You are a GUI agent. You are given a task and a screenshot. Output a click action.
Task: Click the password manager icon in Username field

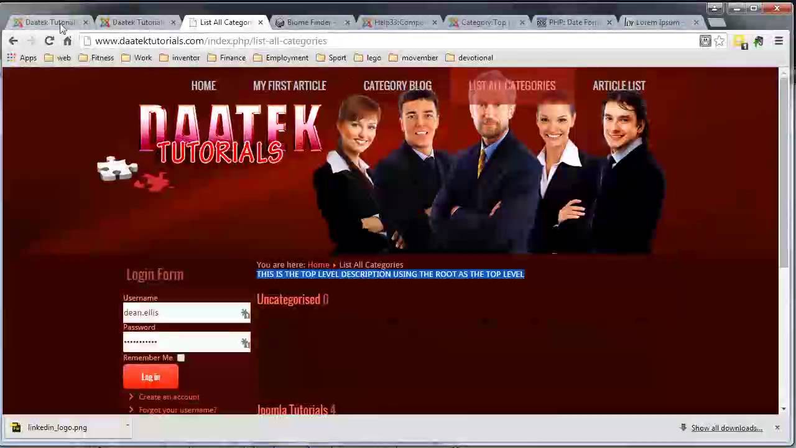245,313
